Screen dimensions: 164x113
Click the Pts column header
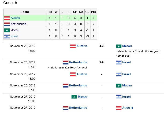94,12
